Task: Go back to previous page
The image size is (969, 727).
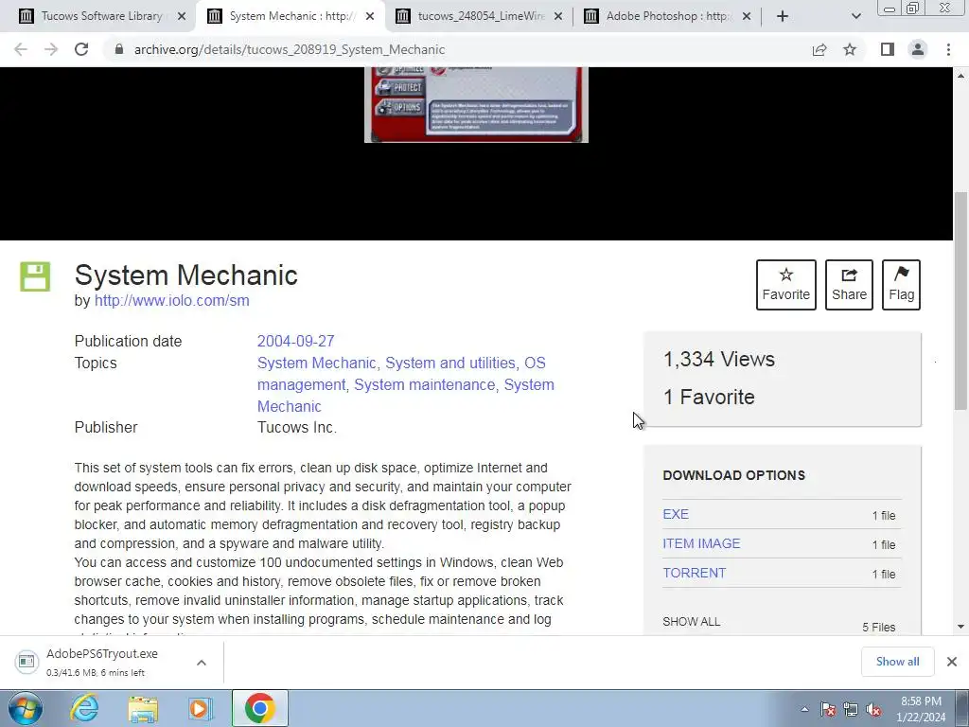Action: tap(21, 49)
